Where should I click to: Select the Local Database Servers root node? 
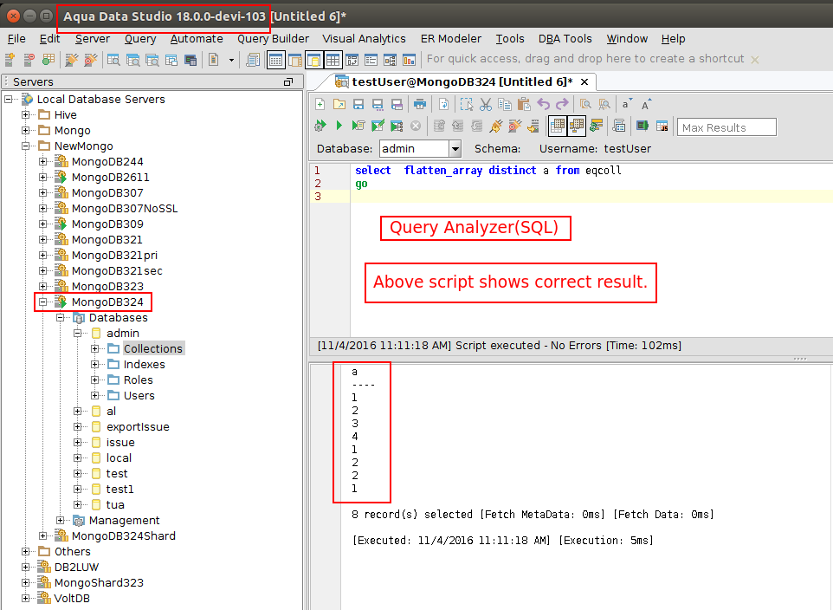[x=101, y=100]
